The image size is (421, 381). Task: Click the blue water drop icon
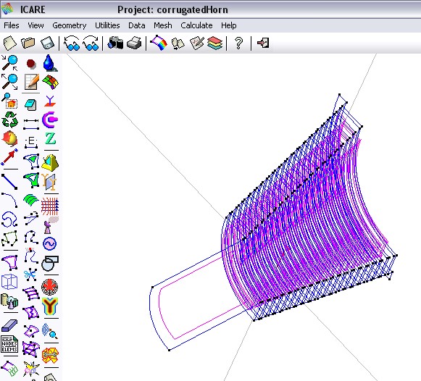tap(50, 63)
